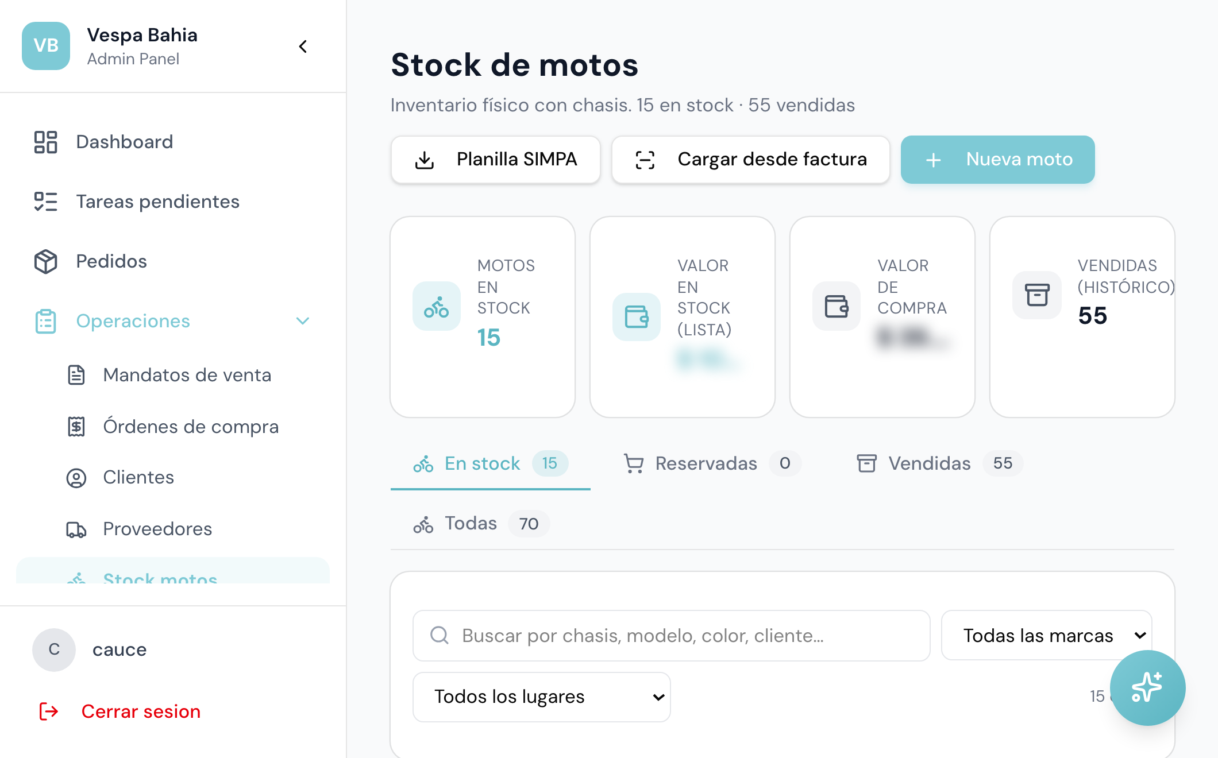Click the search field for chasis, modelo
Viewport: 1218px width, 758px height.
pos(672,635)
